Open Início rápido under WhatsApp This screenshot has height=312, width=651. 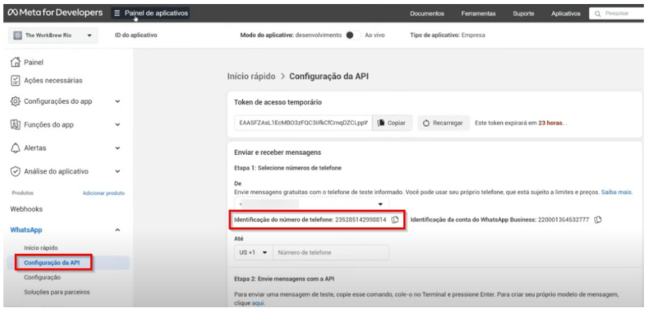tap(41, 248)
